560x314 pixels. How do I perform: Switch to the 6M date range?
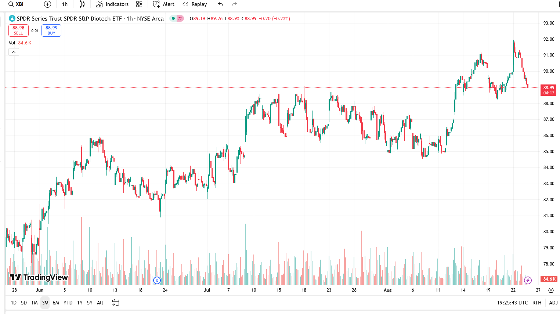coord(56,303)
